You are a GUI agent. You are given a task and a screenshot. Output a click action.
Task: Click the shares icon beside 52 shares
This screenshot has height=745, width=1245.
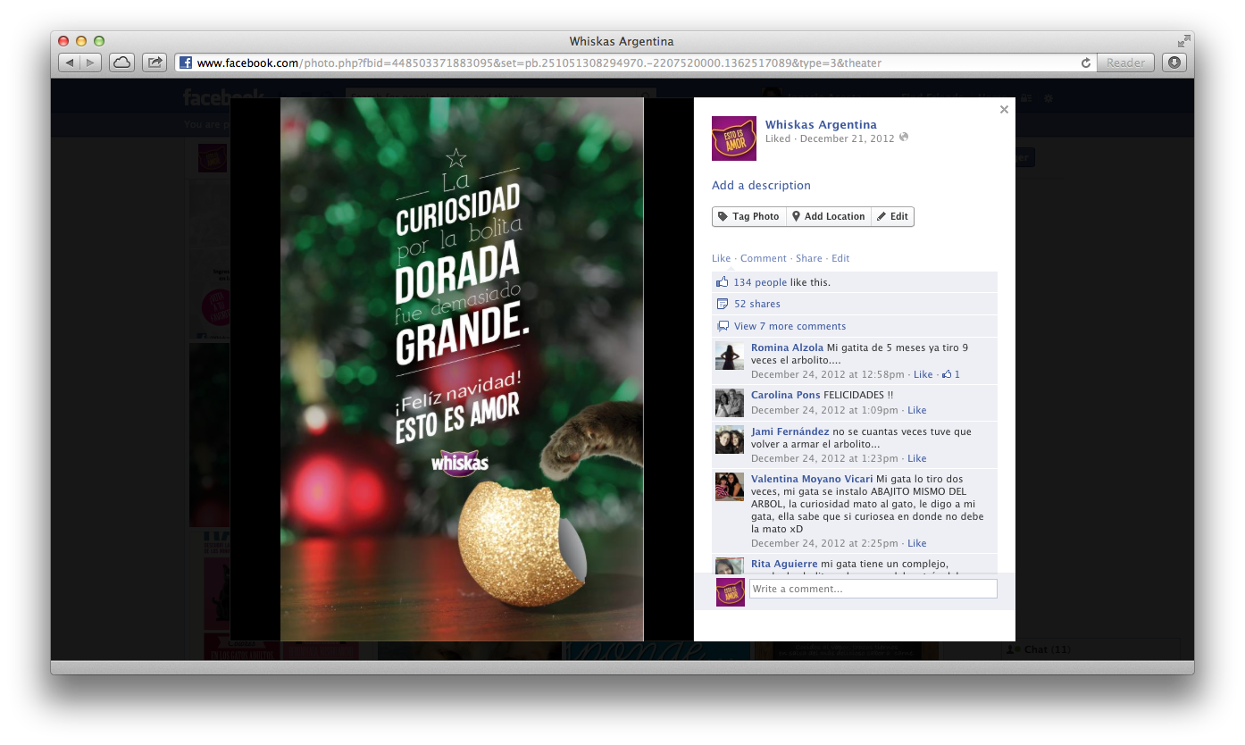[723, 304]
